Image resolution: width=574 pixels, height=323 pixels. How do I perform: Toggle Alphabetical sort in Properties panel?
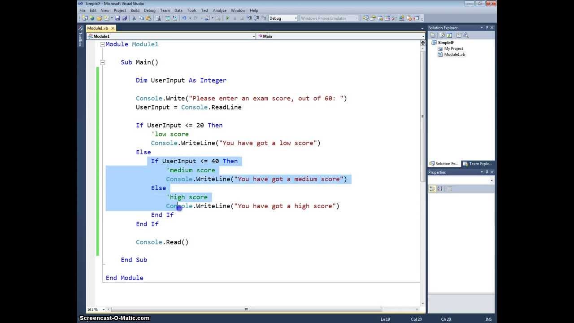click(440, 189)
